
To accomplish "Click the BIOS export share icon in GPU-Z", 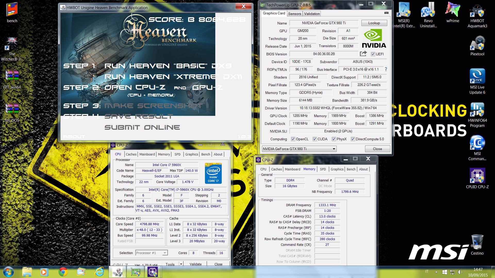I will click(x=363, y=54).
